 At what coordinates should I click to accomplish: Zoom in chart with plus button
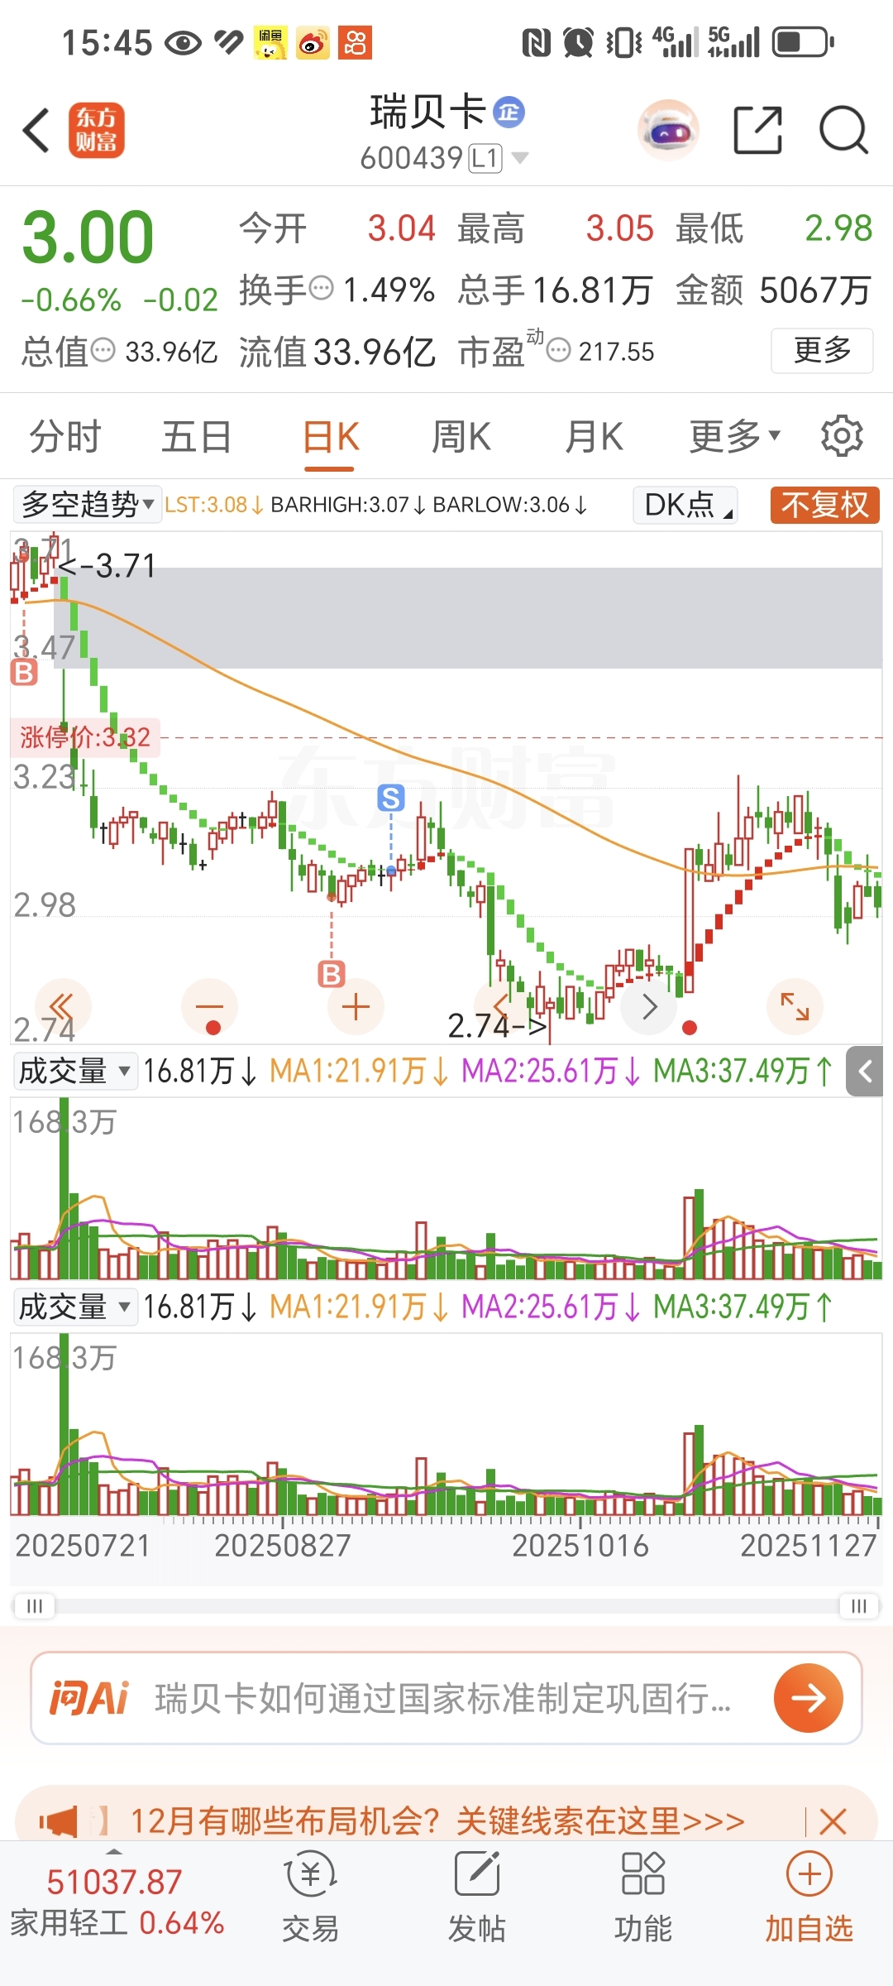click(x=356, y=1006)
